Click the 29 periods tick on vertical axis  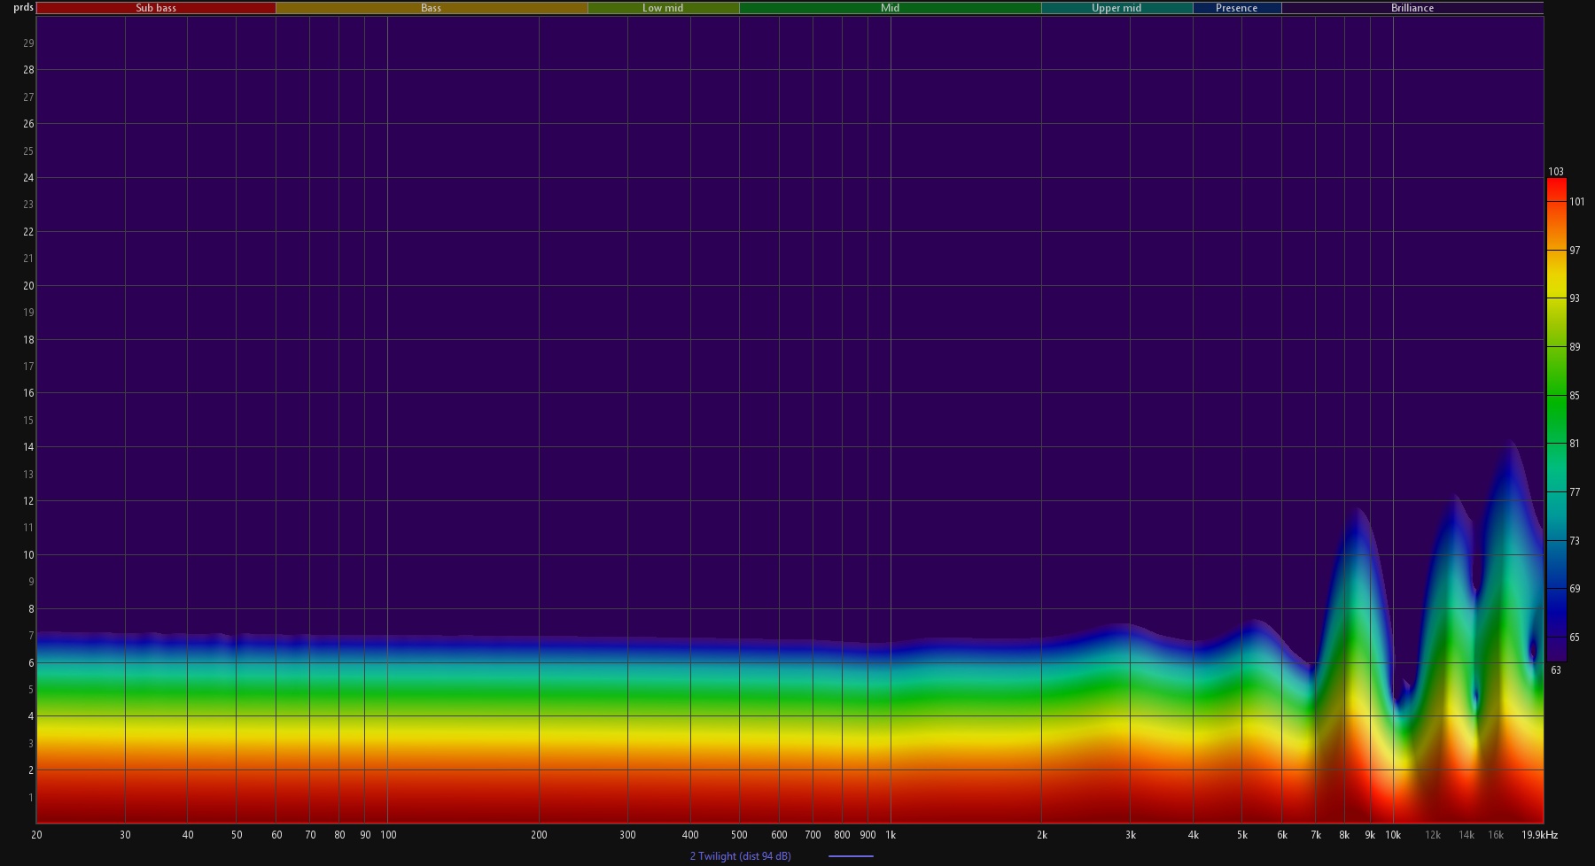28,43
